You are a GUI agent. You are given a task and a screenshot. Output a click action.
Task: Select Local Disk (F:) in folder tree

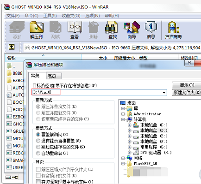click(150, 142)
